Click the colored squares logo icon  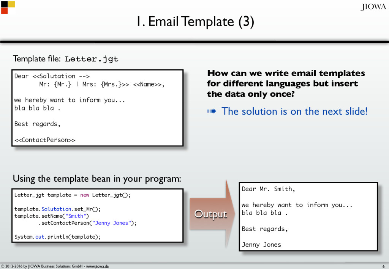(8, 8)
